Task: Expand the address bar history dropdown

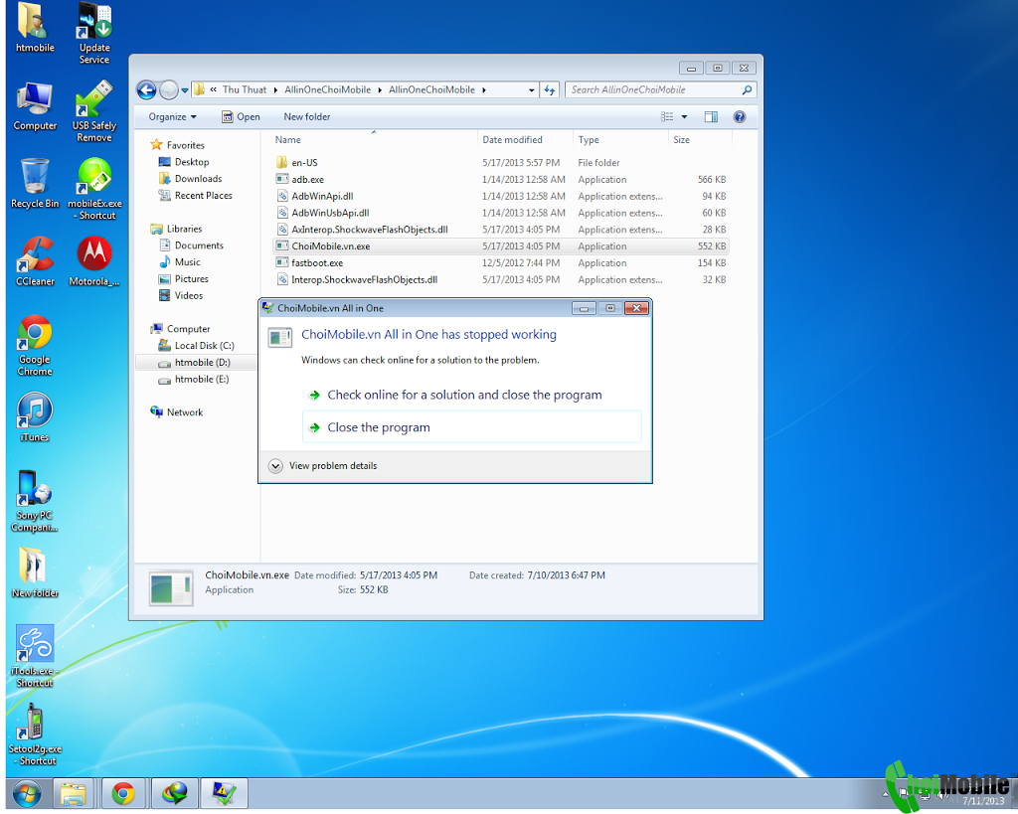Action: [532, 90]
